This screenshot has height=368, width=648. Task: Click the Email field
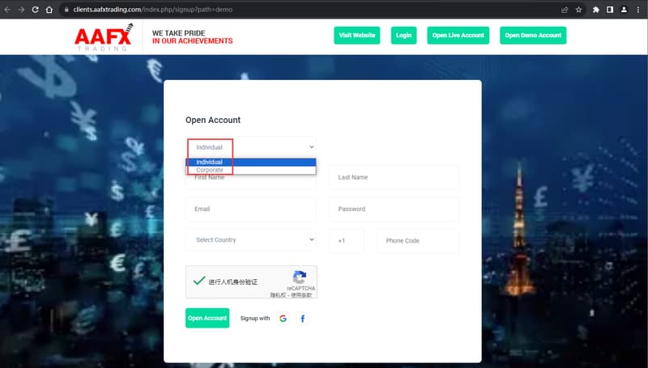point(251,209)
